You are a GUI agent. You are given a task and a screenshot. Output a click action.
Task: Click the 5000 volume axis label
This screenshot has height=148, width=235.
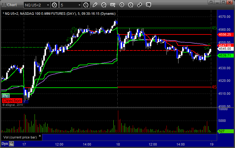(x=222, y=121)
